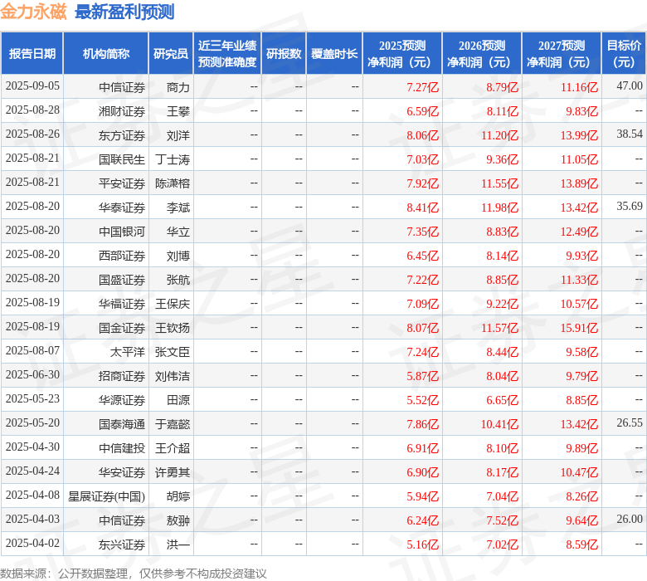
Task: Select the 近三年业绩预测准确度 column header
Action: pos(227,54)
